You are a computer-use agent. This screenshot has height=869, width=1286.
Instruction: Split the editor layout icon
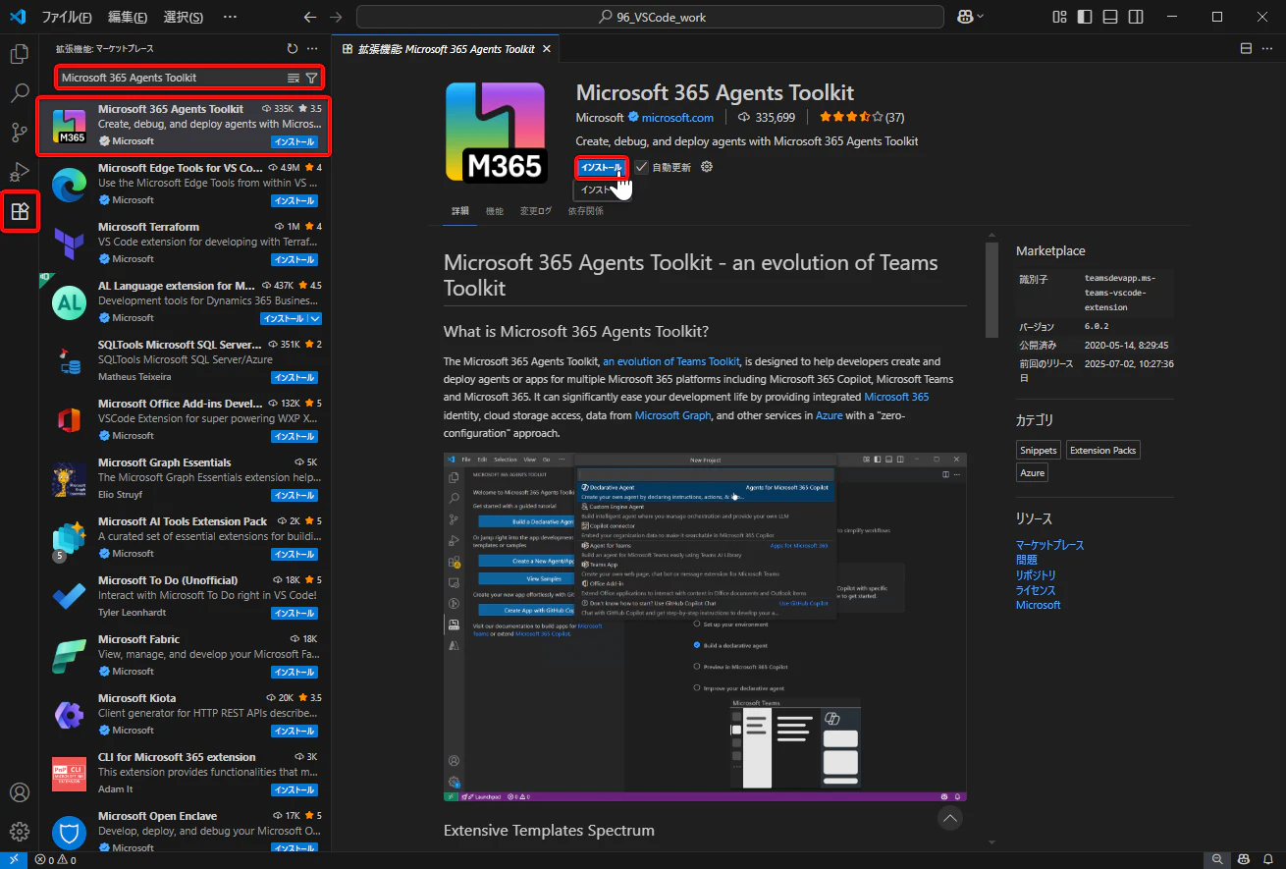point(1246,48)
